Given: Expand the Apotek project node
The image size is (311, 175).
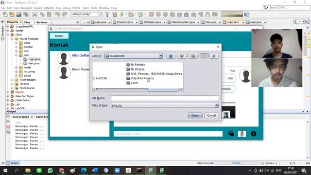Looking at the screenshot, I should [8, 31].
